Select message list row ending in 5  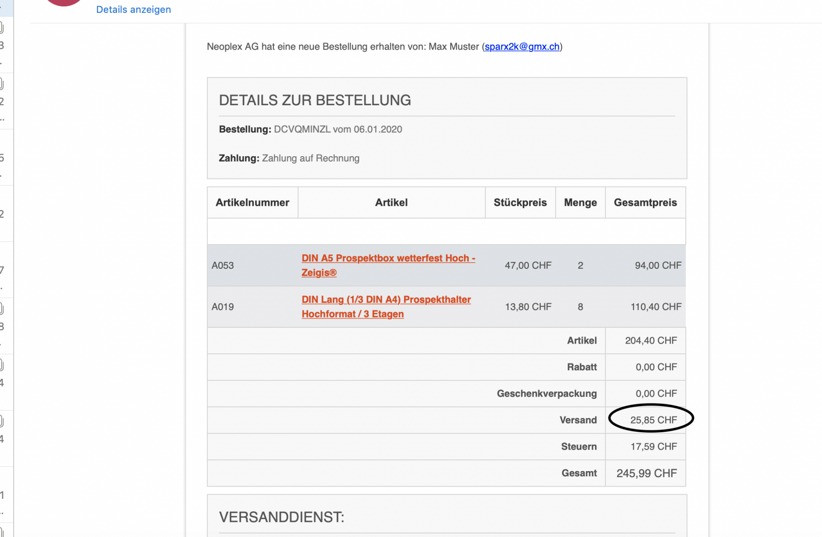[x=6, y=157]
